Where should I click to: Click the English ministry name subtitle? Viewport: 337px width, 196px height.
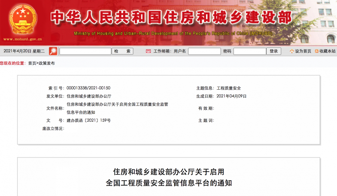pyautogui.click(x=173, y=34)
